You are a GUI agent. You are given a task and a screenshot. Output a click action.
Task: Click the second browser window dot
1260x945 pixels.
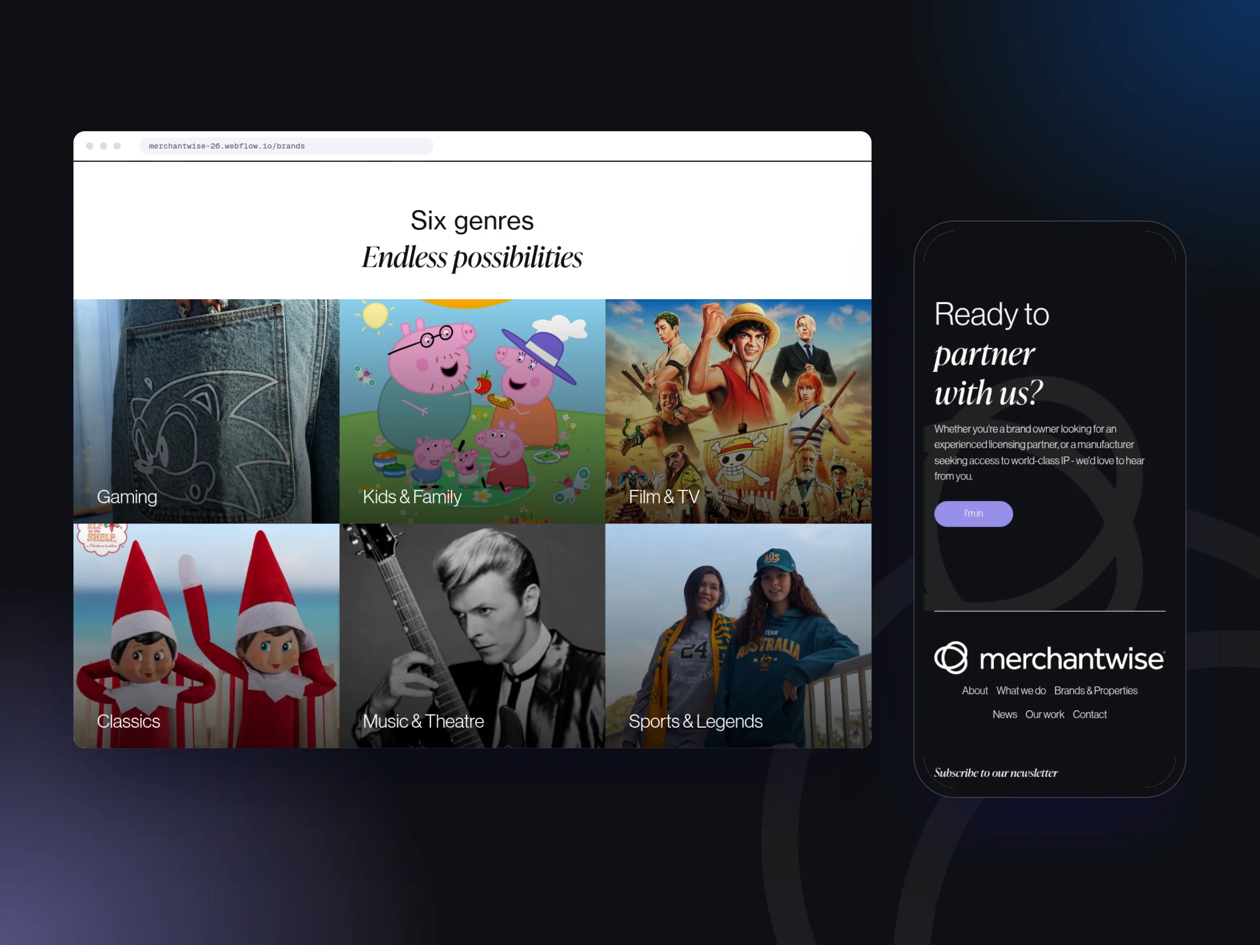coord(103,146)
